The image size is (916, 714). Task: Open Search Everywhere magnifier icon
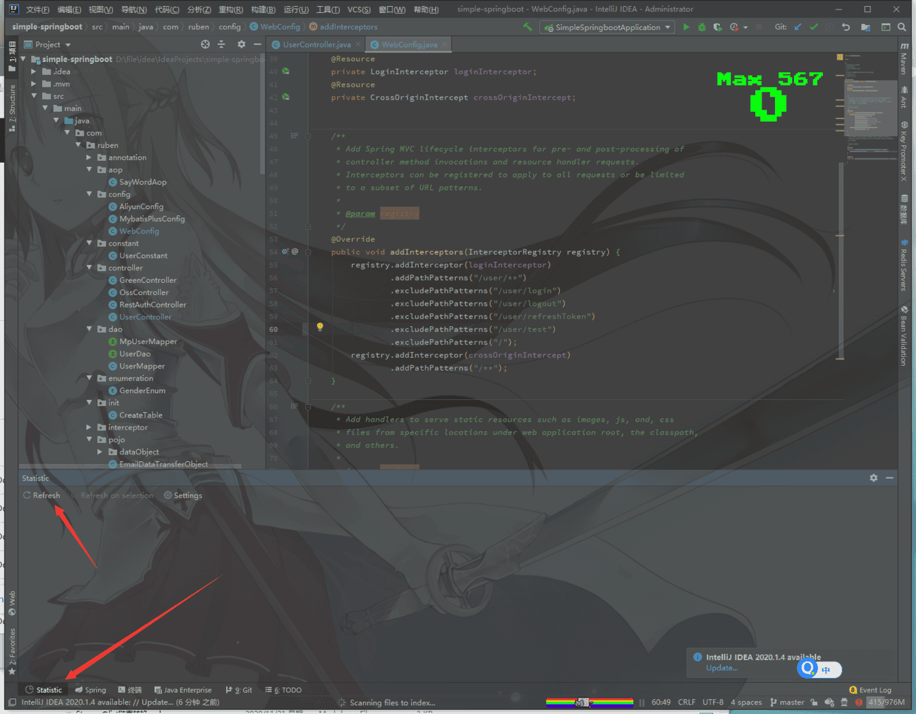coord(902,27)
